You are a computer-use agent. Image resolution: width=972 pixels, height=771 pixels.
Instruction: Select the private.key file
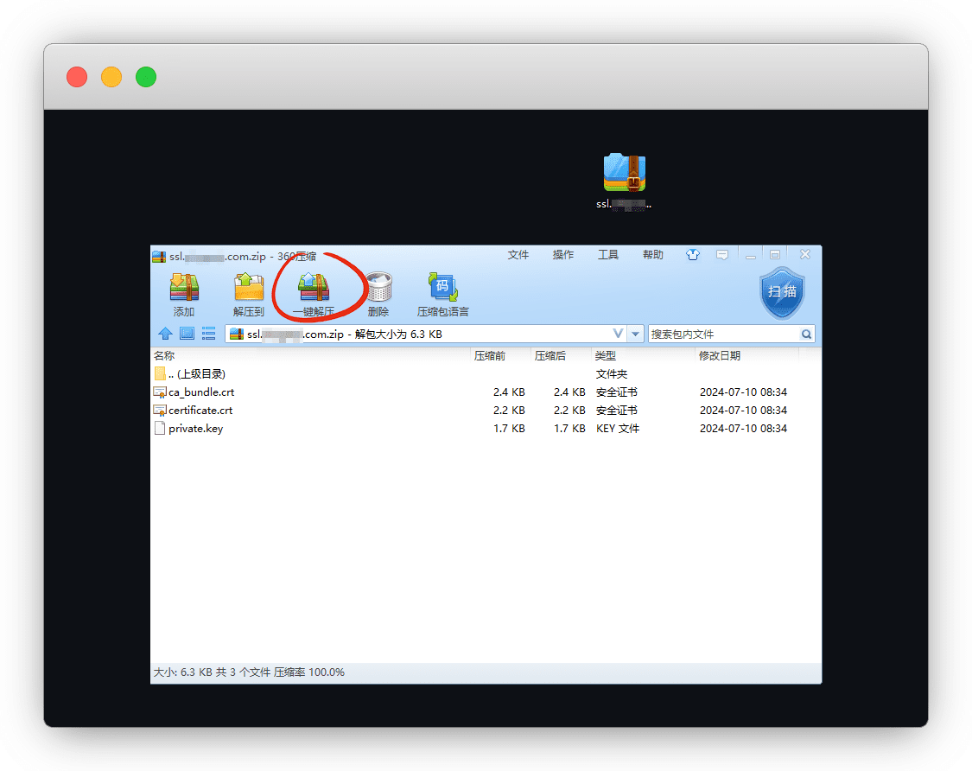click(195, 429)
